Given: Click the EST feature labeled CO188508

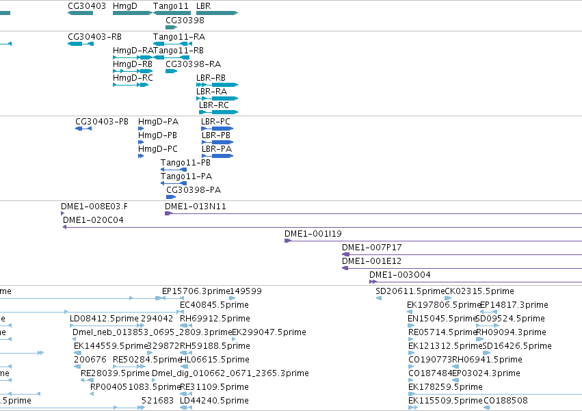Looking at the screenshot, I should coord(487,408).
